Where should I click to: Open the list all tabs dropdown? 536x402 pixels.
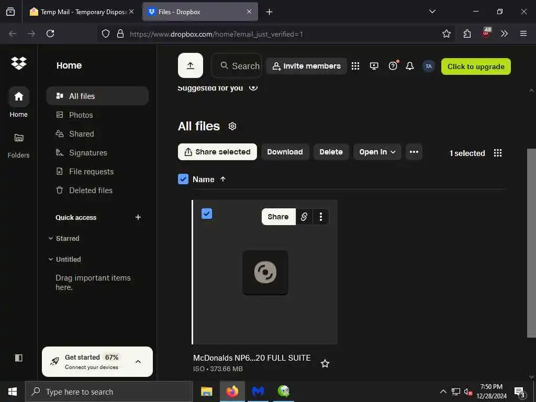pyautogui.click(x=432, y=12)
